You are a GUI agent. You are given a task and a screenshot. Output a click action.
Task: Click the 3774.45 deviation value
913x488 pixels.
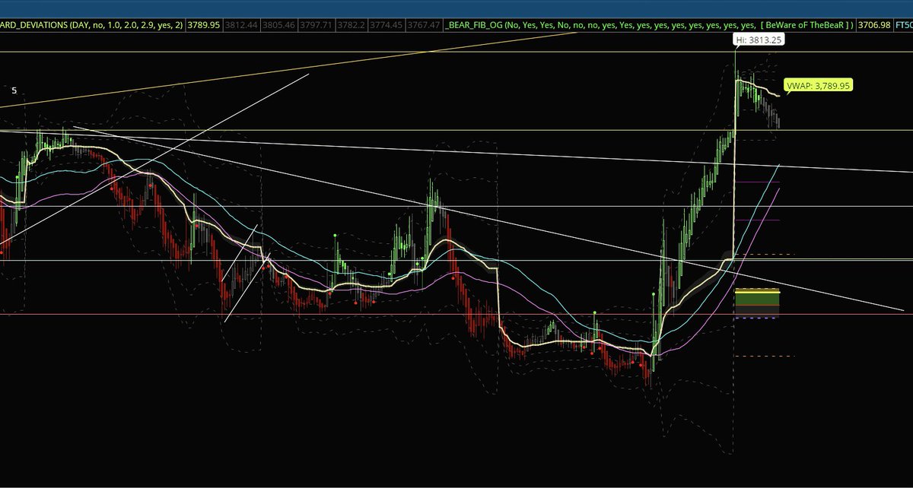coord(388,25)
